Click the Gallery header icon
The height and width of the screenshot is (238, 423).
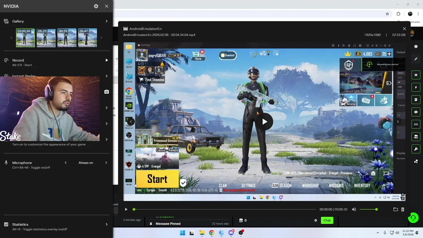(x=6, y=21)
